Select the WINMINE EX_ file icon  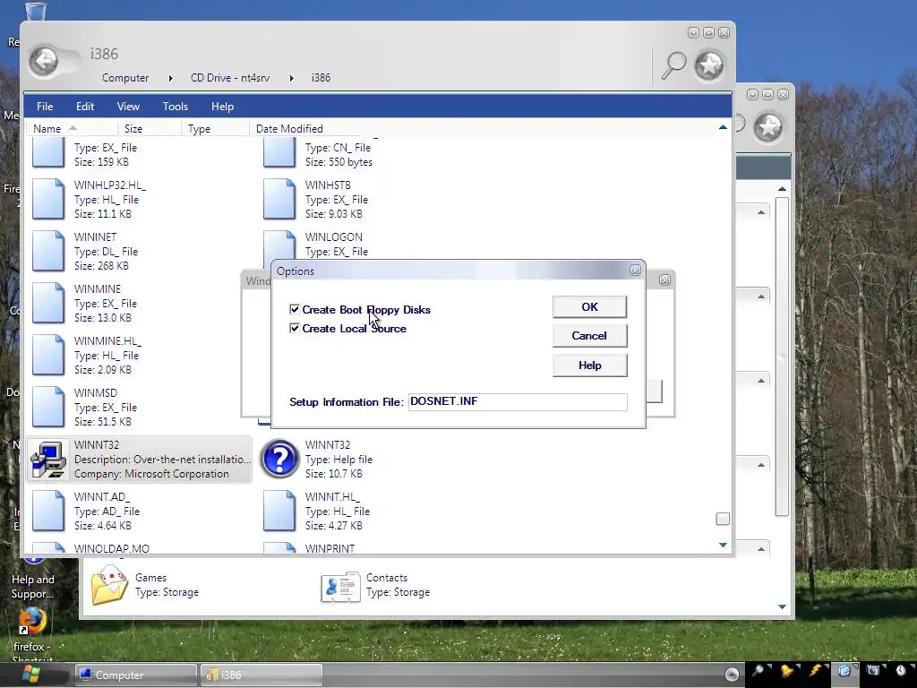coord(48,303)
